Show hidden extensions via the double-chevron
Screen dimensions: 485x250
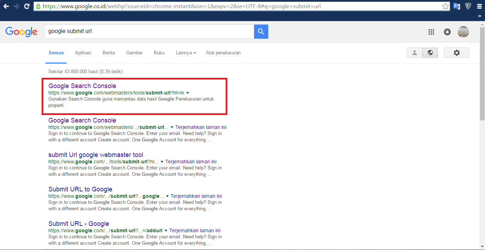[480, 16]
